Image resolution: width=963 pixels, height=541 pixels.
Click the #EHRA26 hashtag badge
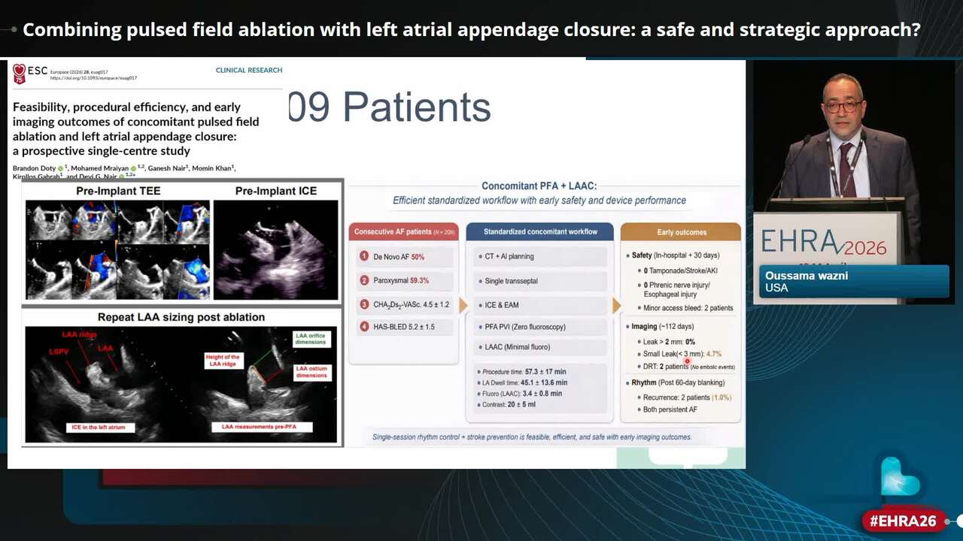903,521
